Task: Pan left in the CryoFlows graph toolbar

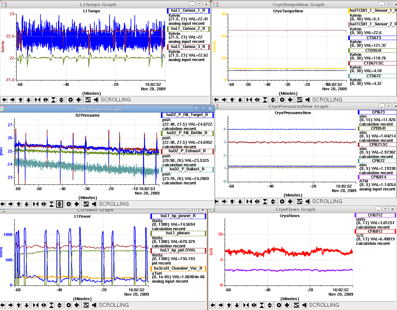Action: coord(213,305)
